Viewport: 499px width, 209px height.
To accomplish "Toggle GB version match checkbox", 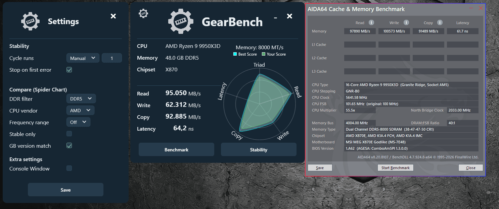I will tap(69, 145).
